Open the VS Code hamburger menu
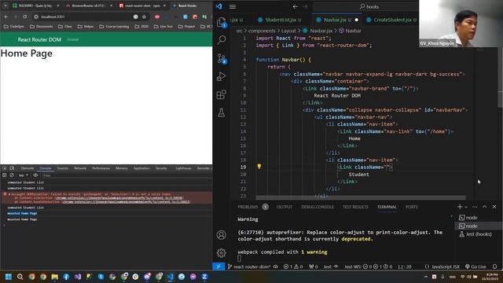 tap(233, 7)
